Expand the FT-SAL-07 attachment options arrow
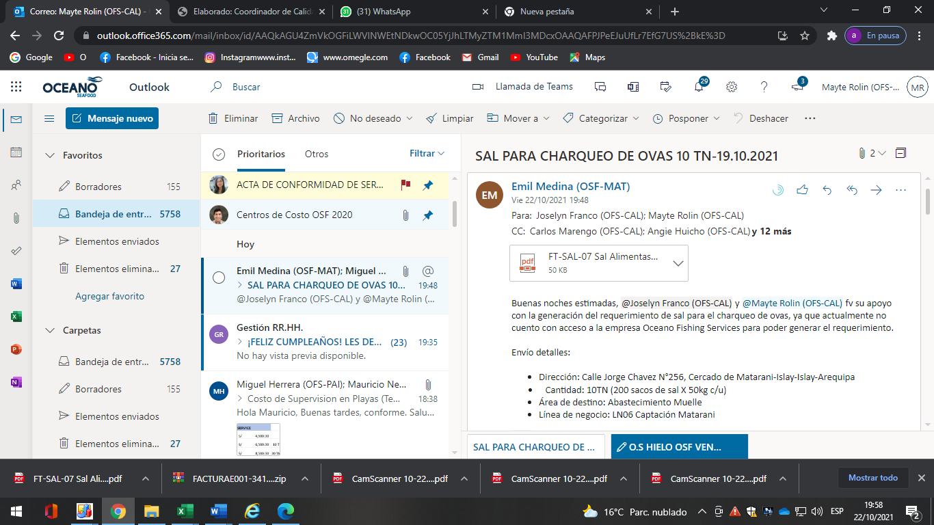This screenshot has width=934, height=525. pos(678,263)
